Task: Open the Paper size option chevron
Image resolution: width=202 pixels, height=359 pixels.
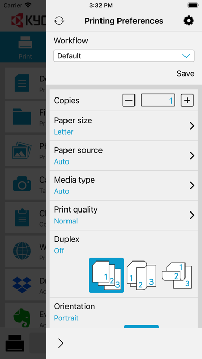Action: [192, 126]
